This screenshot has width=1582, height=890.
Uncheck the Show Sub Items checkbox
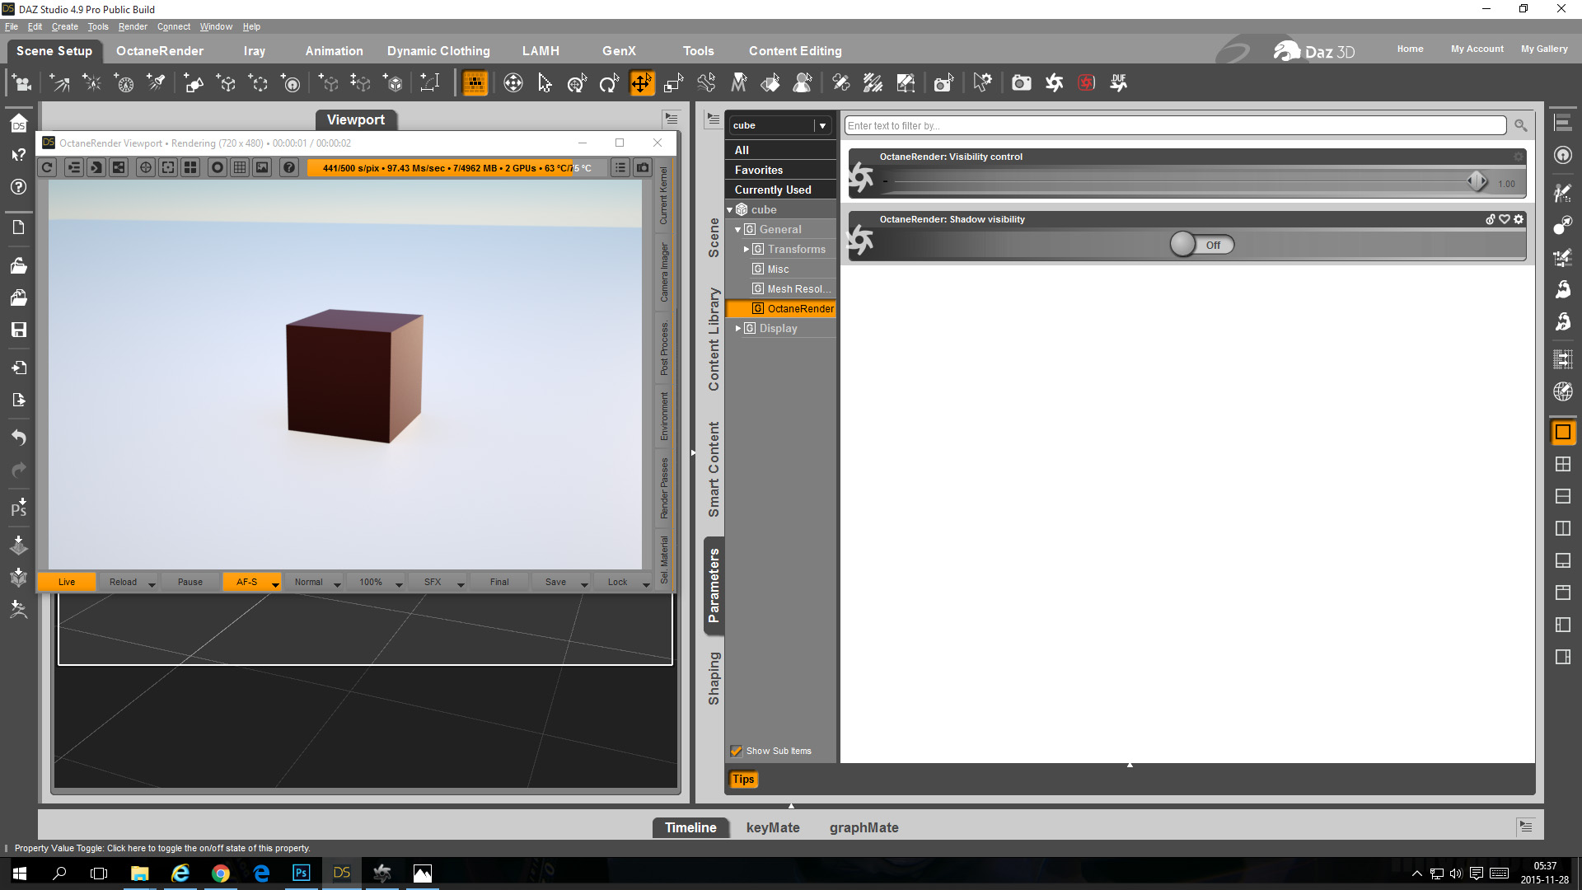click(x=736, y=751)
